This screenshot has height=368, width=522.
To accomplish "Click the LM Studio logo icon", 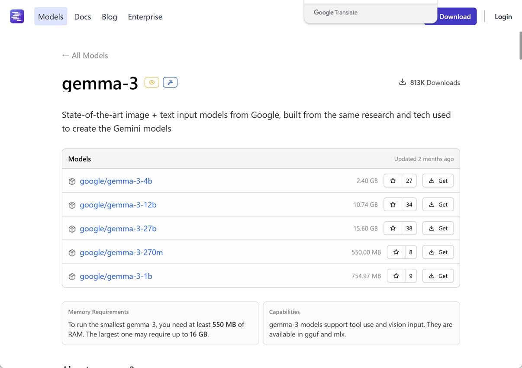I will pyautogui.click(x=17, y=16).
